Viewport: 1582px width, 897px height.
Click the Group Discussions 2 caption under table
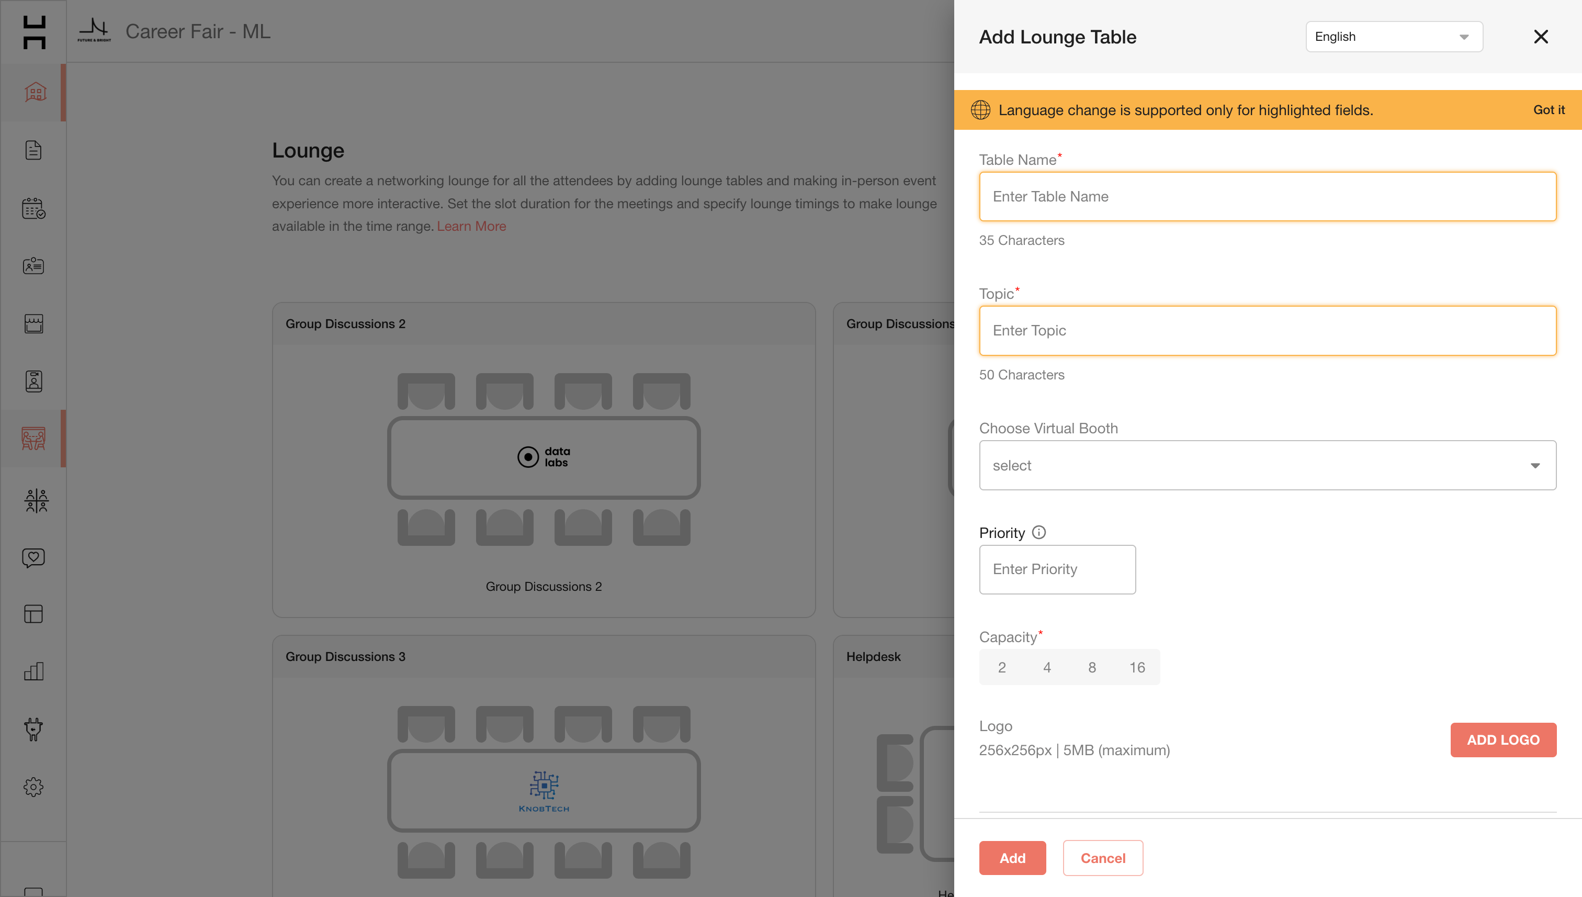click(x=544, y=587)
